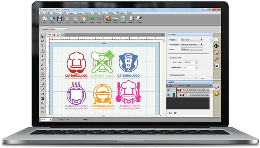Hide the top layer with eye icon
The width and height of the screenshot is (260, 148).
[168, 89]
